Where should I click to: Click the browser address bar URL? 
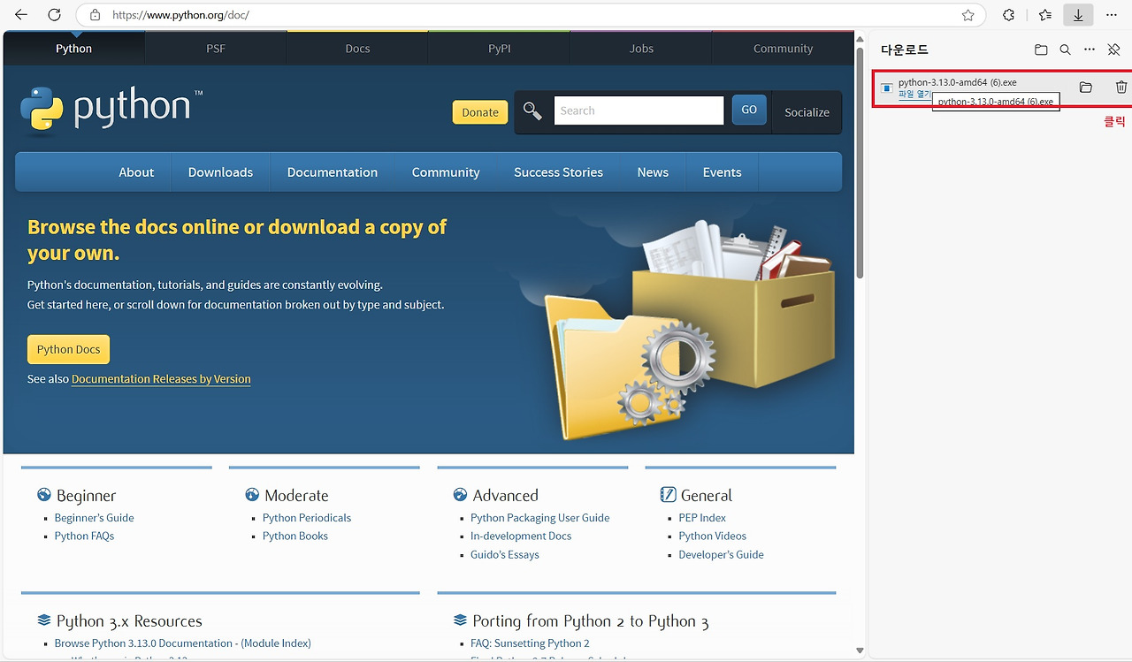pyautogui.click(x=181, y=15)
